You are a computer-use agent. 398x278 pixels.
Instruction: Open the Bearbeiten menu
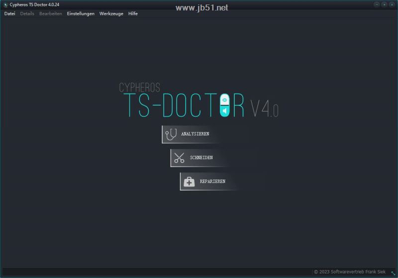pyautogui.click(x=51, y=14)
